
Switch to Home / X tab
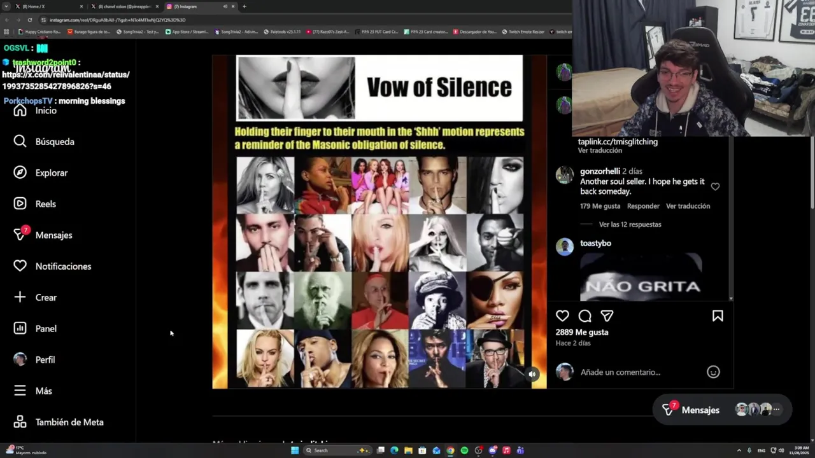pos(48,6)
